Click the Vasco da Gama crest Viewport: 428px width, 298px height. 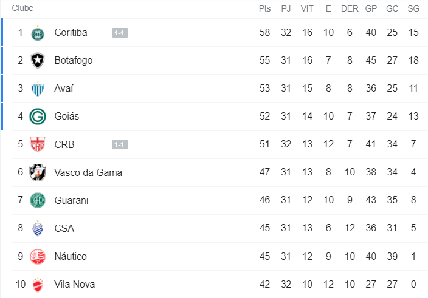click(38, 172)
